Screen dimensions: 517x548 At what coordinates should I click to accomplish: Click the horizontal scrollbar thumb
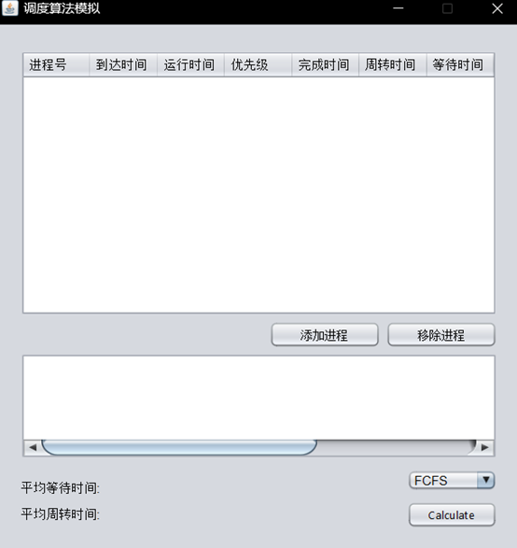point(179,447)
